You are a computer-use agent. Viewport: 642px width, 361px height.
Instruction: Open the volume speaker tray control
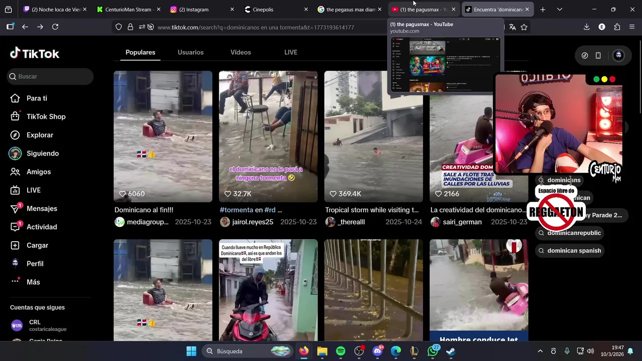(590, 351)
